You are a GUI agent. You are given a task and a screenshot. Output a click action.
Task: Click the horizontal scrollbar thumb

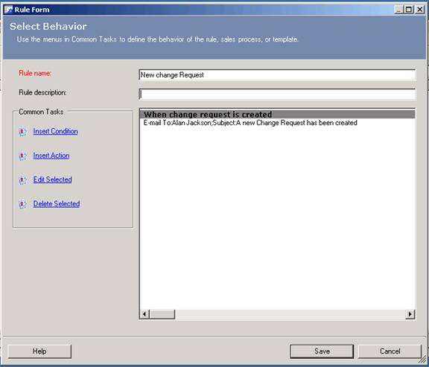click(x=162, y=314)
